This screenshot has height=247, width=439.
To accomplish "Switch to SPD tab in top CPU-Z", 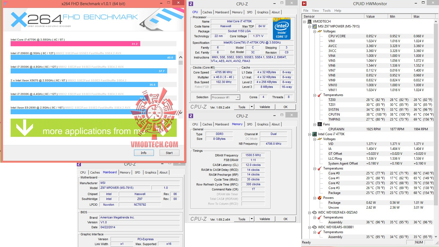I will coord(249,12).
